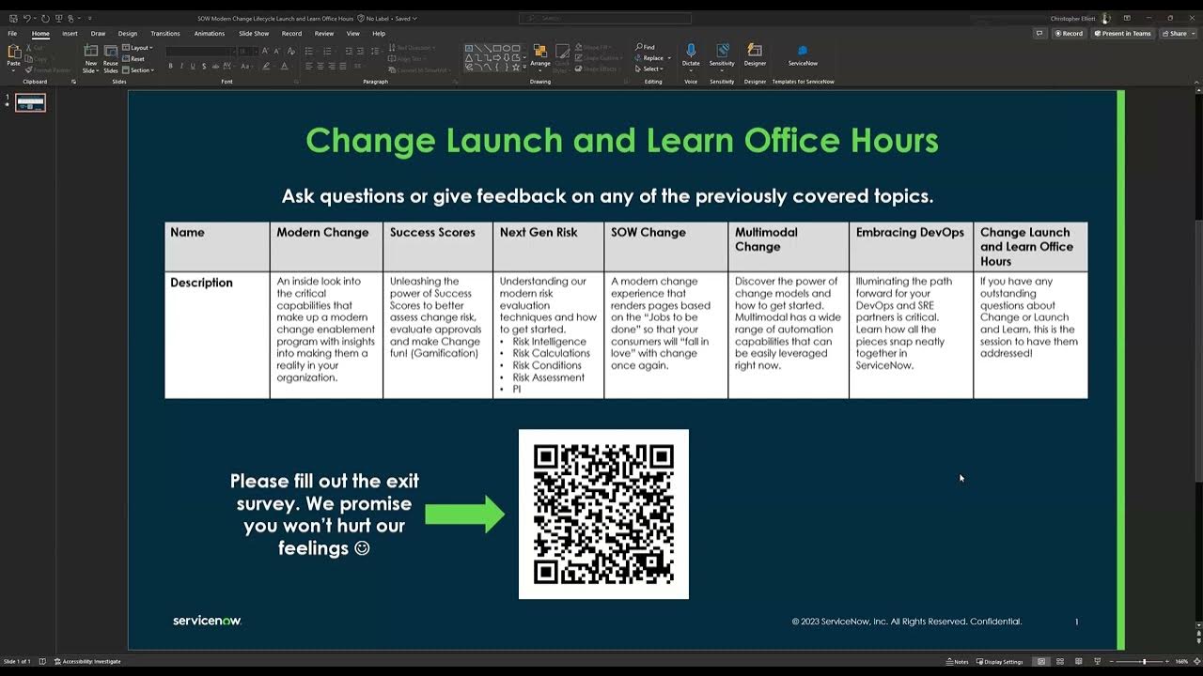The height and width of the screenshot is (676, 1203).
Task: Select slide 1 thumbnail in the panel
Action: pos(30,102)
